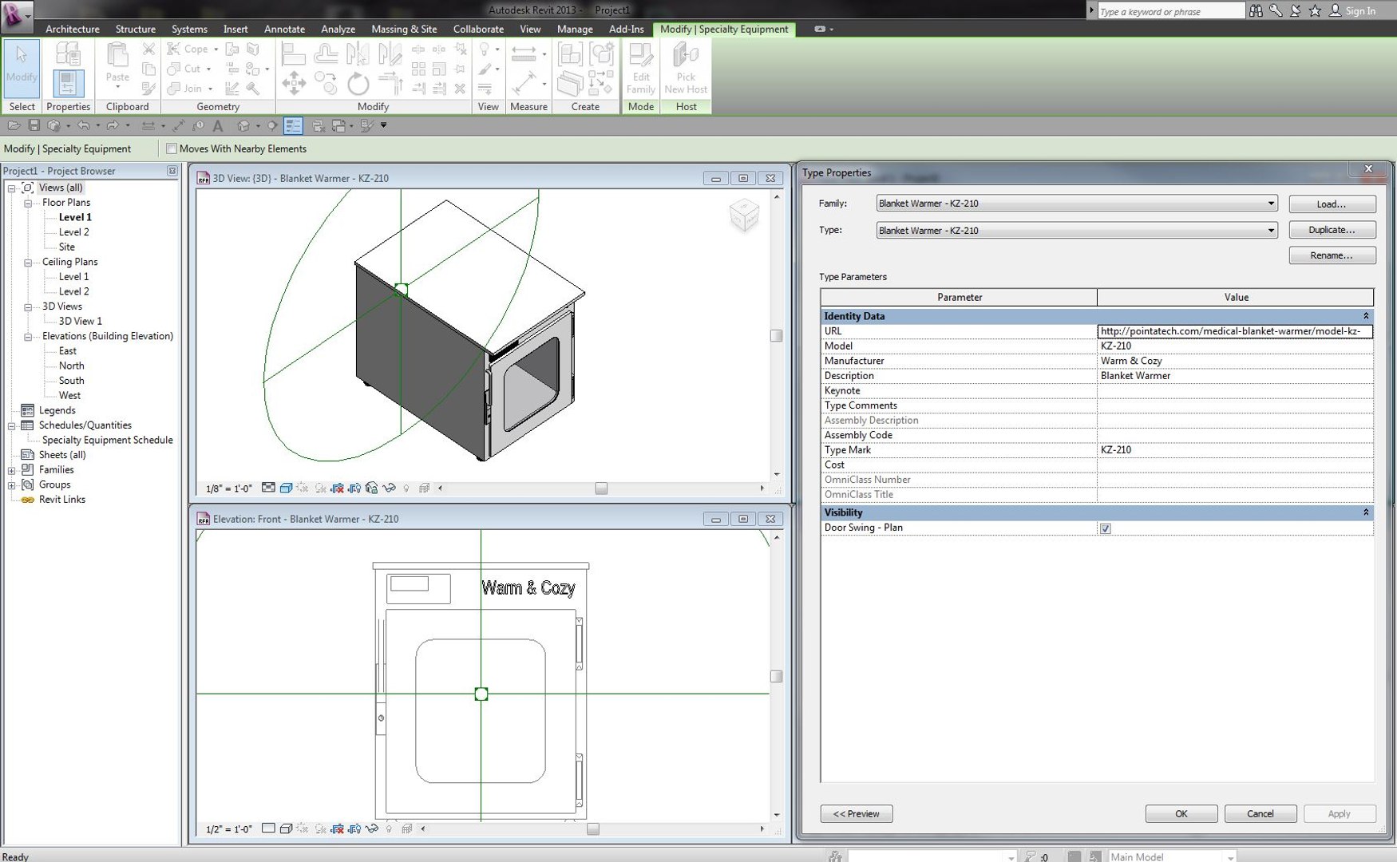This screenshot has height=862, width=1397.
Task: Open the Insert ribbon tab
Action: pyautogui.click(x=235, y=29)
